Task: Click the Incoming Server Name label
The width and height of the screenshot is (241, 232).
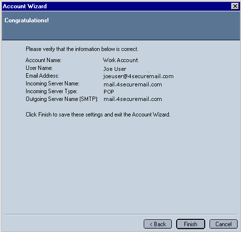Action: [52, 83]
